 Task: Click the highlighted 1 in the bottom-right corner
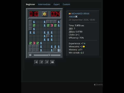[59, 50]
